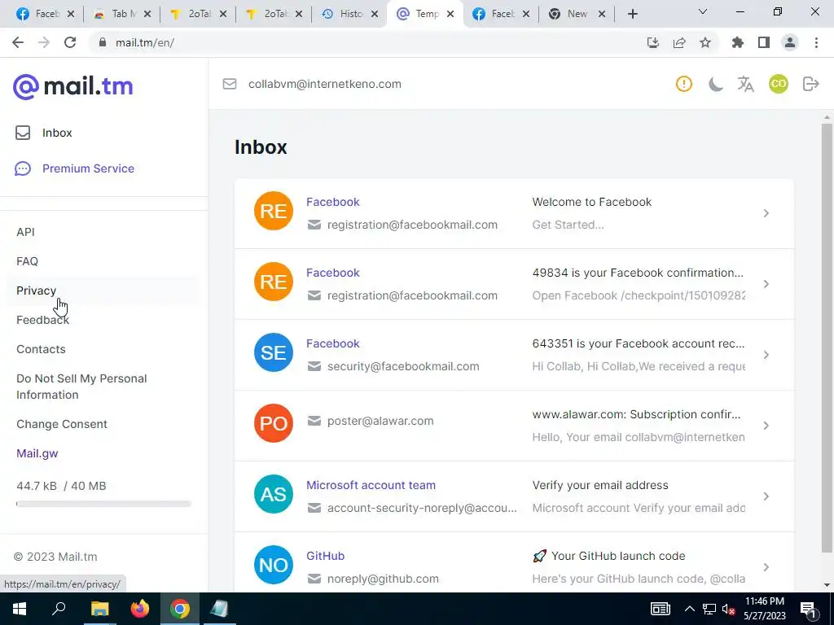Go back with browser back arrow
834x625 pixels.
tap(18, 42)
